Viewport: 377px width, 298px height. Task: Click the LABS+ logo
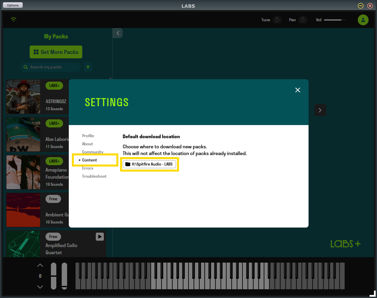(346, 244)
